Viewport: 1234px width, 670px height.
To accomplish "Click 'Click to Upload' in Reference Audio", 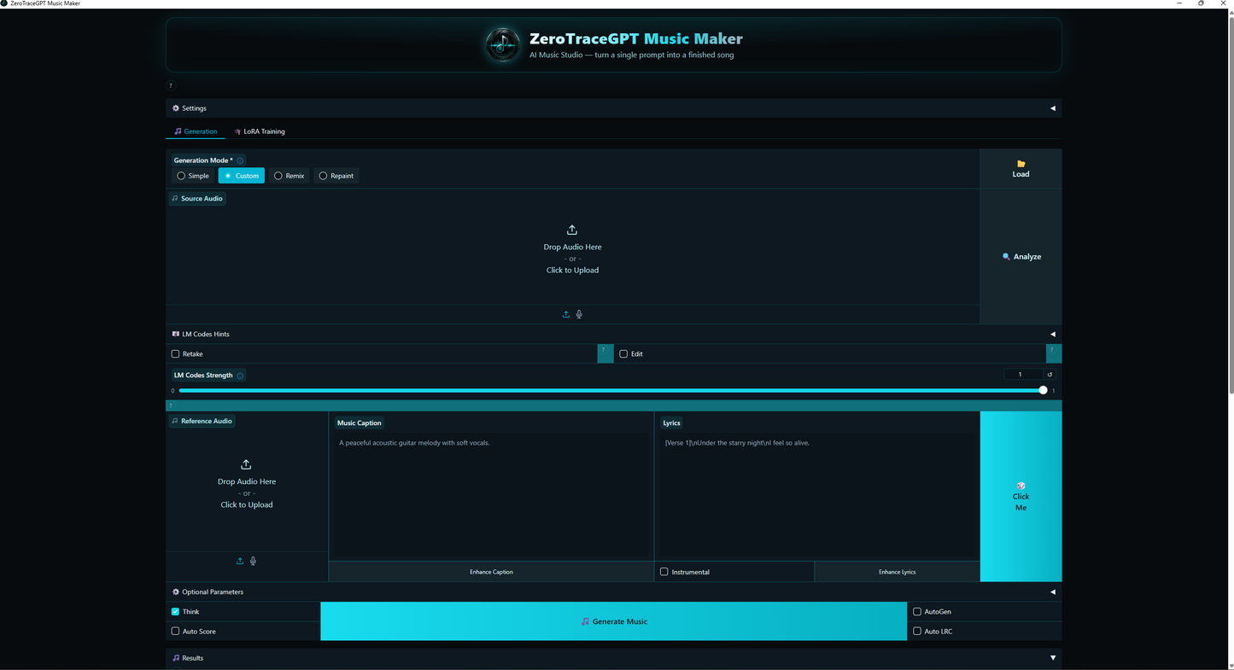I will [247, 504].
